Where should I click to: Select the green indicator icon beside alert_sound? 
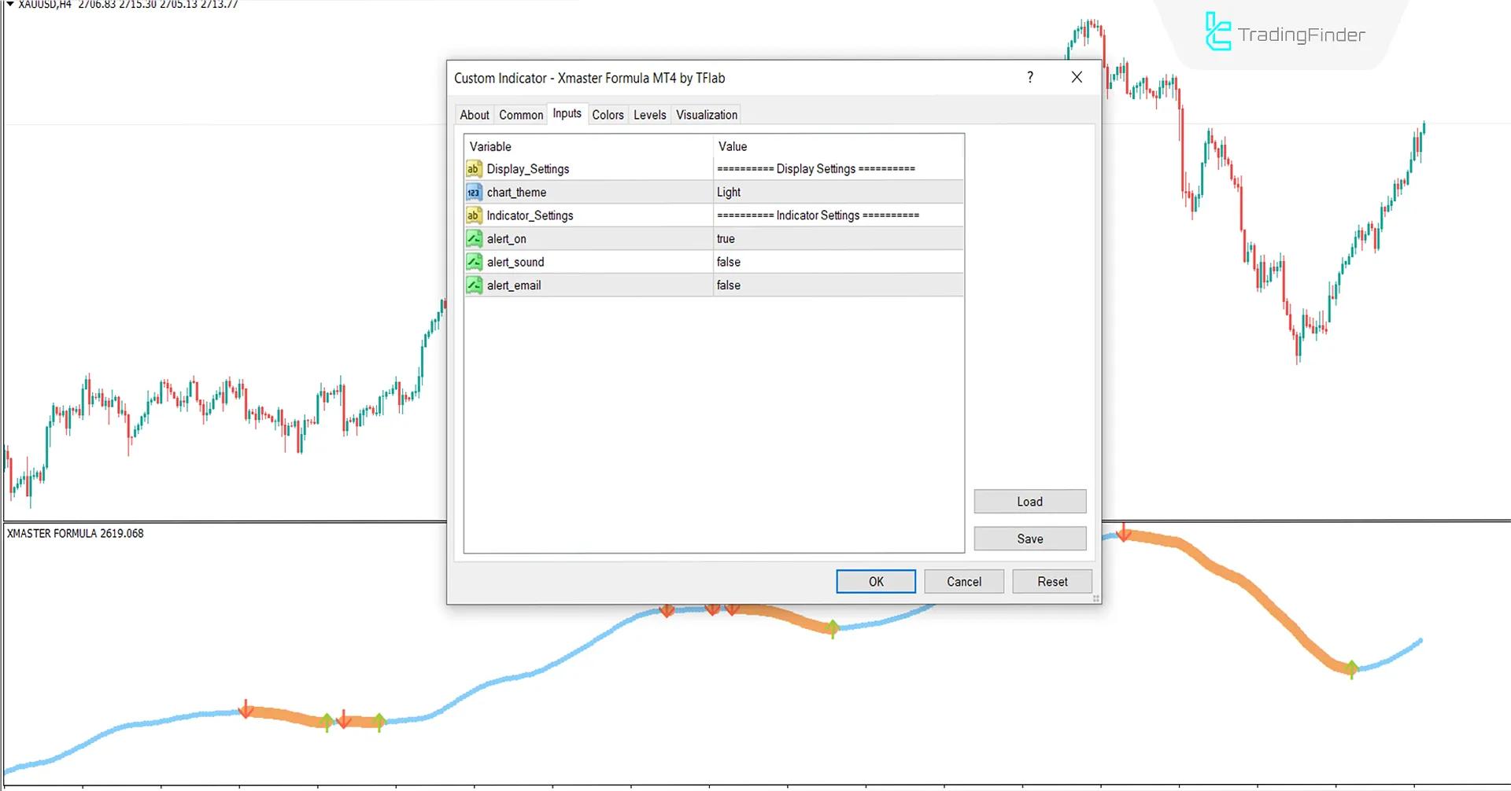(x=474, y=261)
